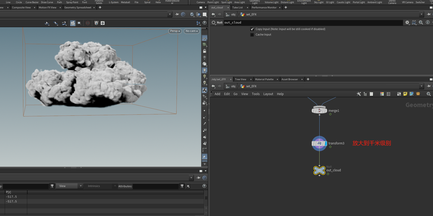Viewport: 433px width, 216px height.
Task: Click the node info icon in parameter pane
Action: (428, 22)
